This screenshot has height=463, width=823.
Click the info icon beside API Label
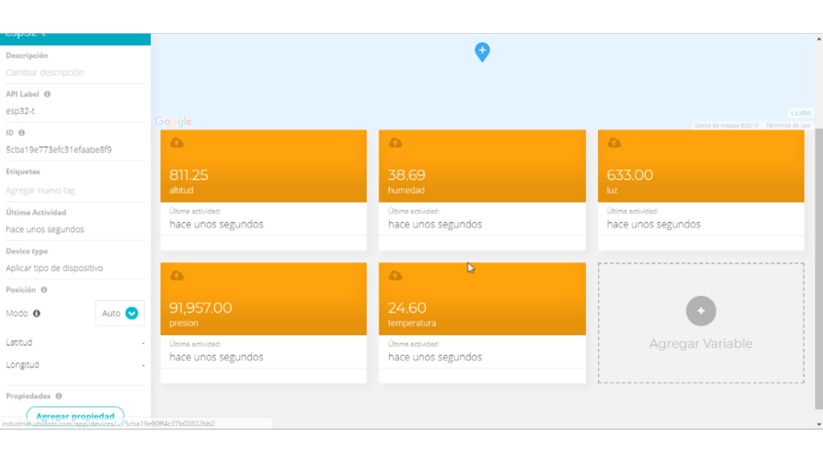coord(47,94)
